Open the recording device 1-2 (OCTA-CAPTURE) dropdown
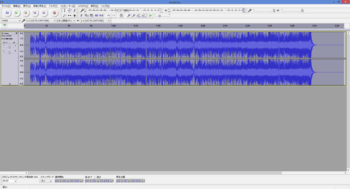 (41, 20)
